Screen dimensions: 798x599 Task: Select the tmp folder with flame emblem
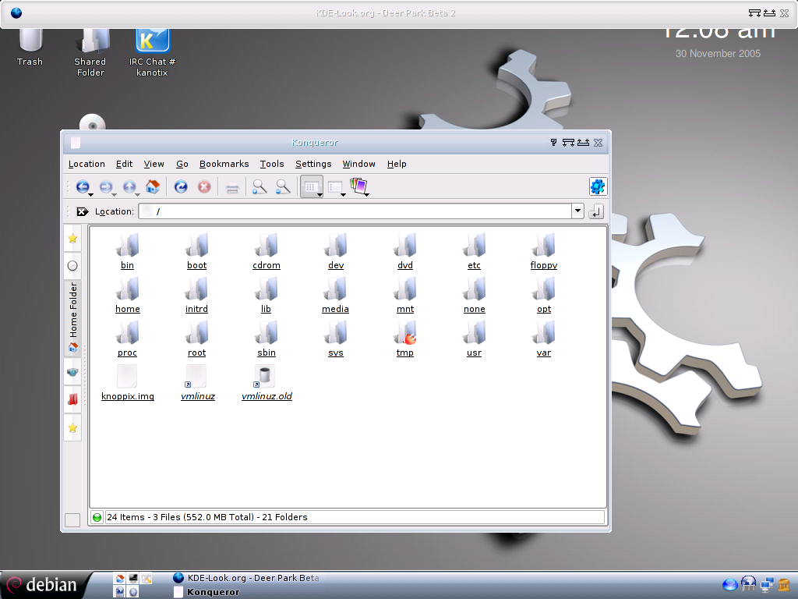point(405,339)
